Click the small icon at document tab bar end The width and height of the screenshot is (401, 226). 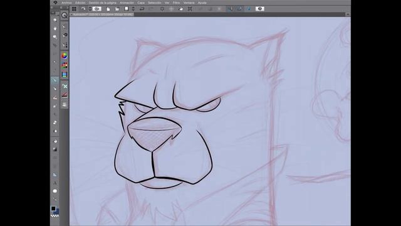pos(348,14)
